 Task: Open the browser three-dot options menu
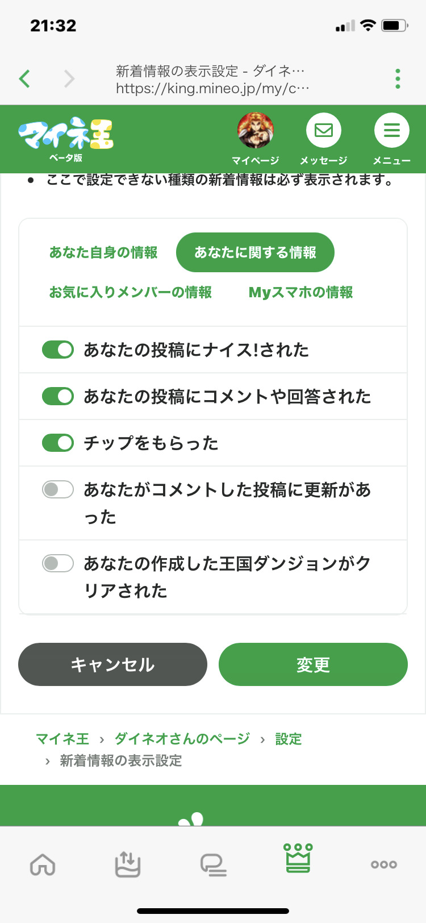click(x=398, y=78)
